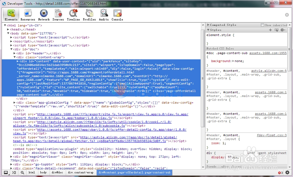Expand the head element node
Viewport: 293px width, 177px height.
point(8,29)
